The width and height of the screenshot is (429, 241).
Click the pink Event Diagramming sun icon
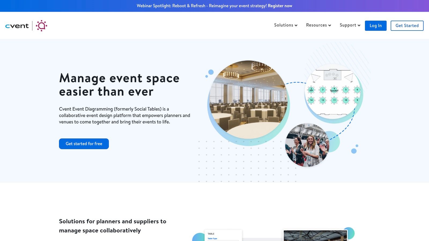coord(42,26)
